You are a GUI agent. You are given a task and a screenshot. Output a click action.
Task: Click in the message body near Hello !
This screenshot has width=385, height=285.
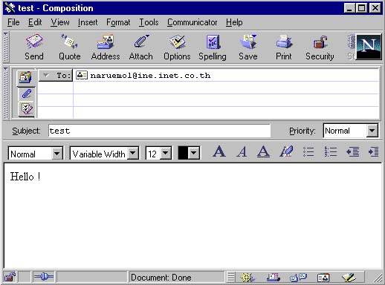tap(192, 215)
